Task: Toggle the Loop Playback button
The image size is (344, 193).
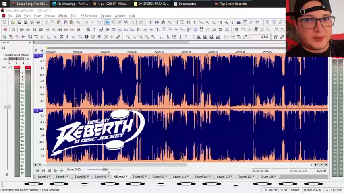Action: pyautogui.click(x=13, y=29)
